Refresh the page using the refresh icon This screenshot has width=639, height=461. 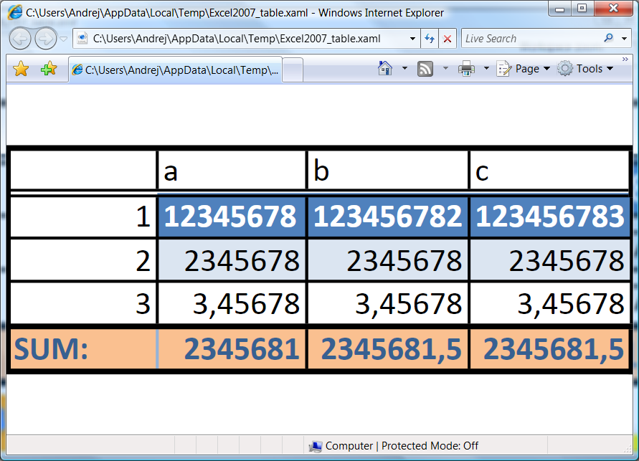430,39
